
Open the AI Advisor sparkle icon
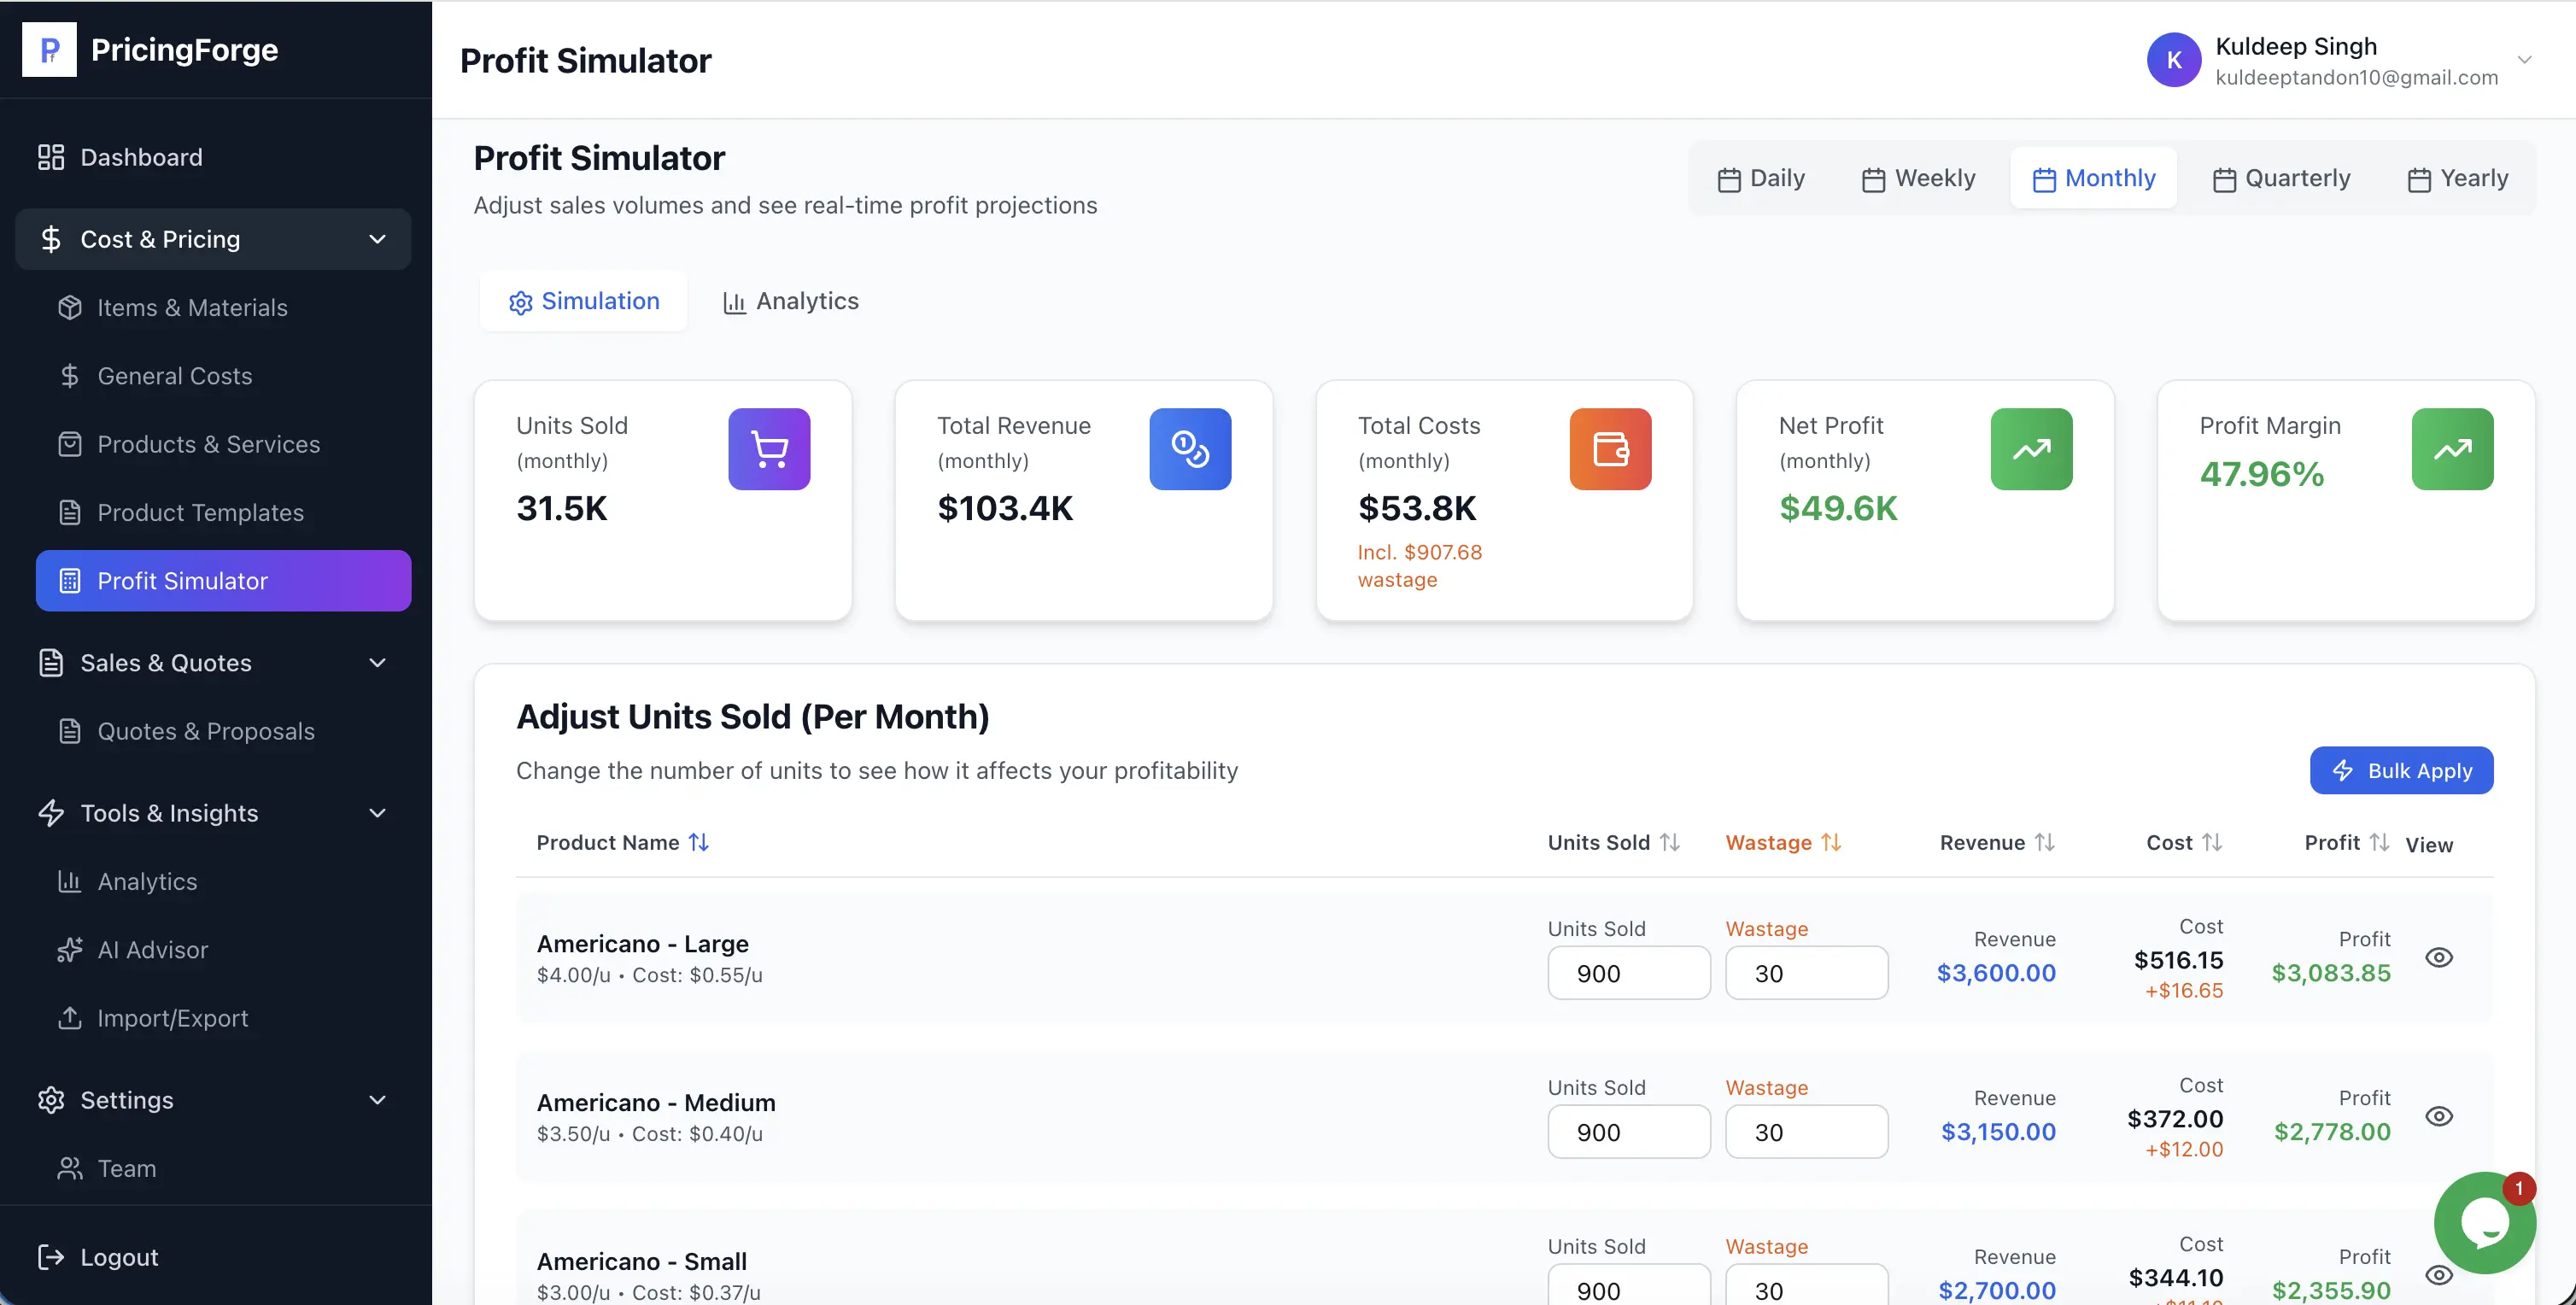pyautogui.click(x=69, y=949)
